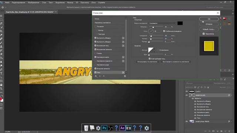
Task: Enable the Тиснение effect checkbox
Action: [x=96, y=26]
